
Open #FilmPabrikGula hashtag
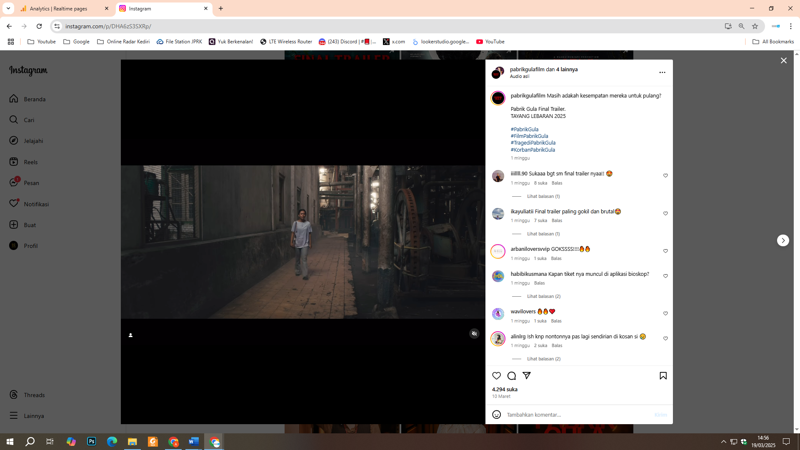pyautogui.click(x=530, y=136)
